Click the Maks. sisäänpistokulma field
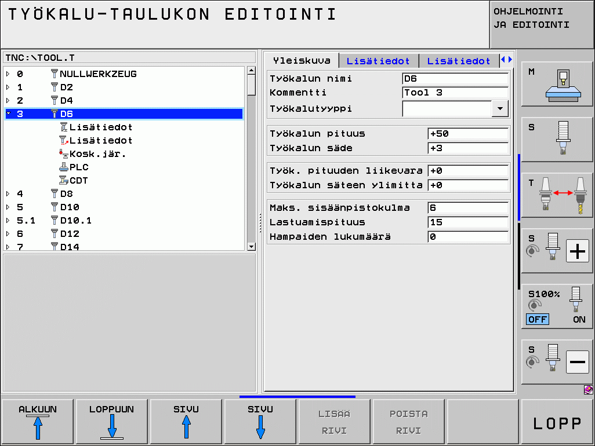595x446 pixels. pos(468,208)
